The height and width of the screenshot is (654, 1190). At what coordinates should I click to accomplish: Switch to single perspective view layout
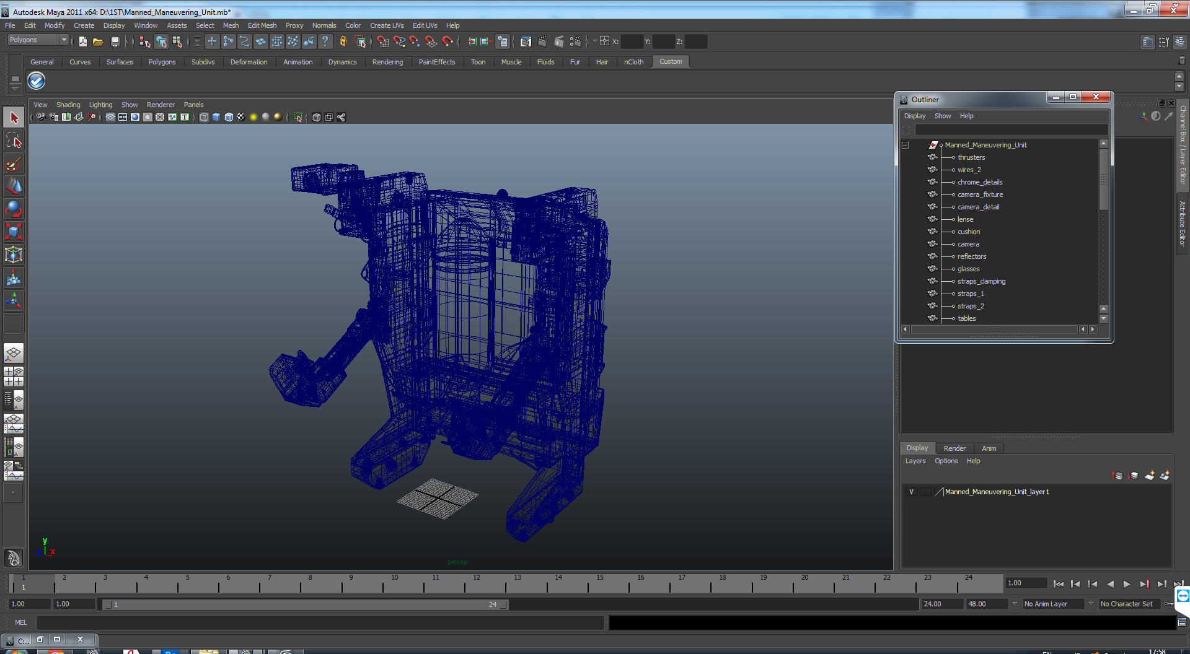pos(14,354)
